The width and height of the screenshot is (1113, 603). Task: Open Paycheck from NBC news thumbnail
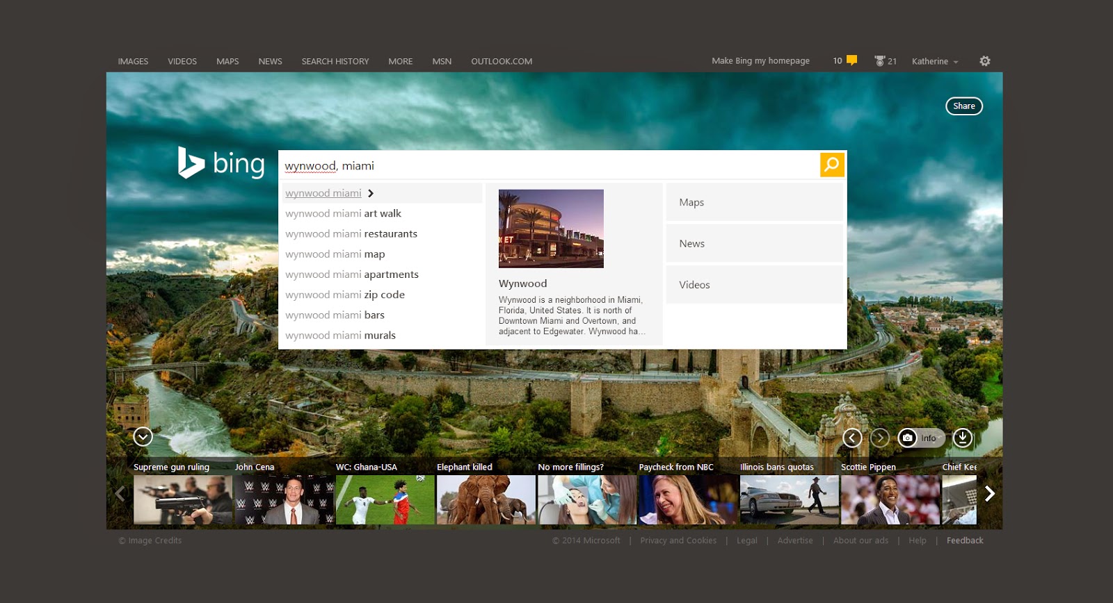pyautogui.click(x=689, y=499)
